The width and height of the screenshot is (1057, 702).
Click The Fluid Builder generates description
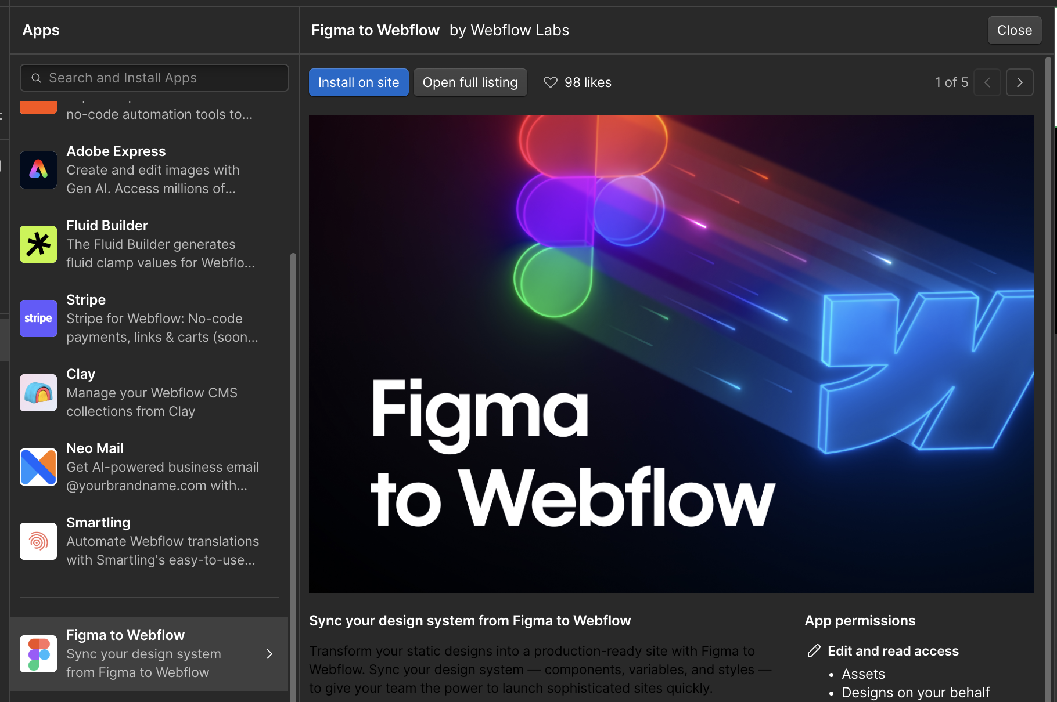point(160,254)
